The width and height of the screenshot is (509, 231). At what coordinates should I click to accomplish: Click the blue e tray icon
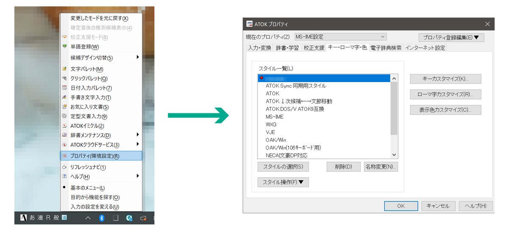pyautogui.click(x=129, y=218)
